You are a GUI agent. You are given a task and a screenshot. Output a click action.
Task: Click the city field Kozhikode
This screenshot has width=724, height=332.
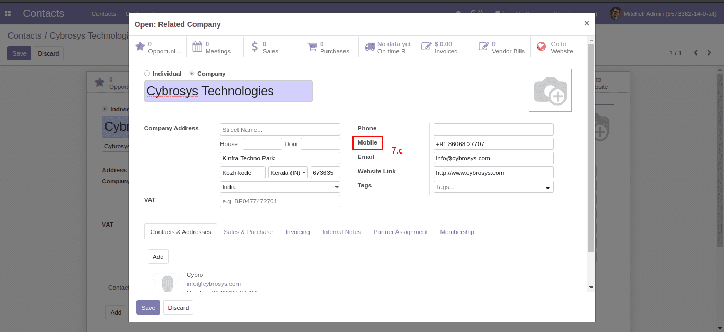(243, 173)
